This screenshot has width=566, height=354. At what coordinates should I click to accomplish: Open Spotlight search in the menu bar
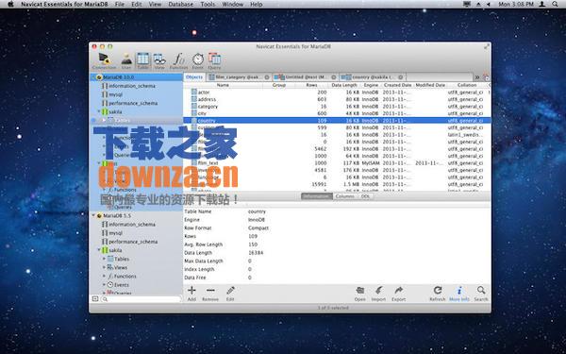tap(555, 5)
